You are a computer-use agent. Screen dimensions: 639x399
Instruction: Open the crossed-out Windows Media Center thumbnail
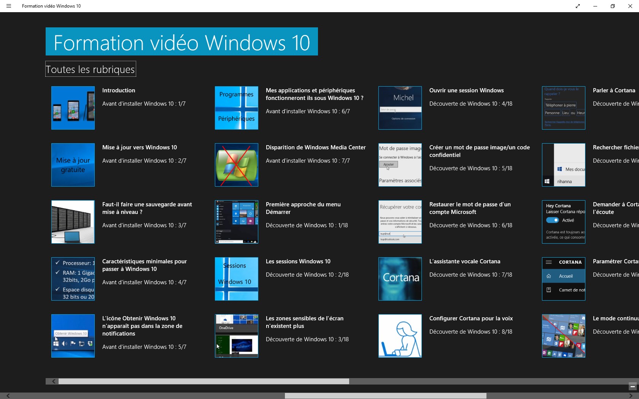pos(237,165)
